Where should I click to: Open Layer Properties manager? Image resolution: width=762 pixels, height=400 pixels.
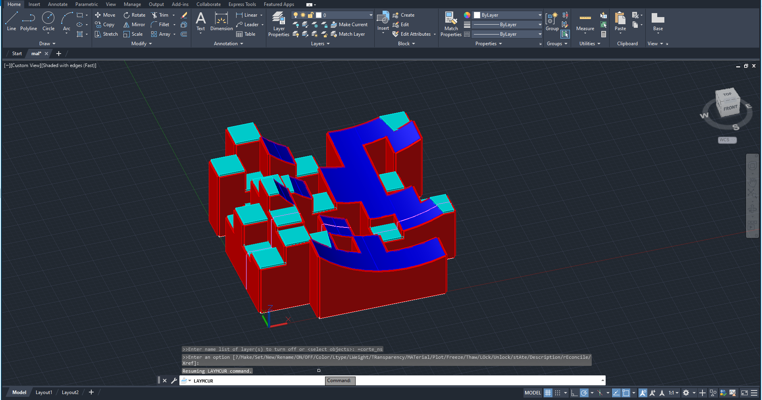279,24
